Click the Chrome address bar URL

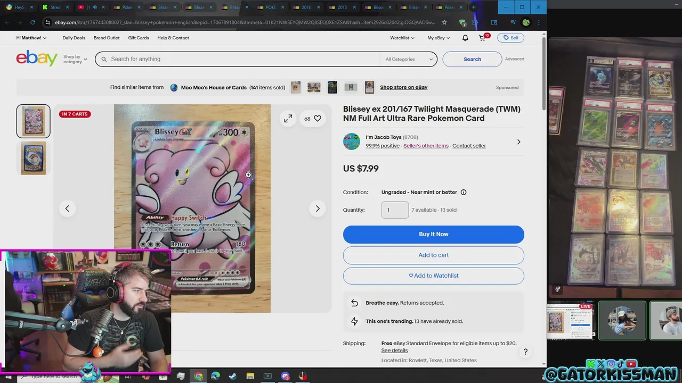pyautogui.click(x=245, y=22)
